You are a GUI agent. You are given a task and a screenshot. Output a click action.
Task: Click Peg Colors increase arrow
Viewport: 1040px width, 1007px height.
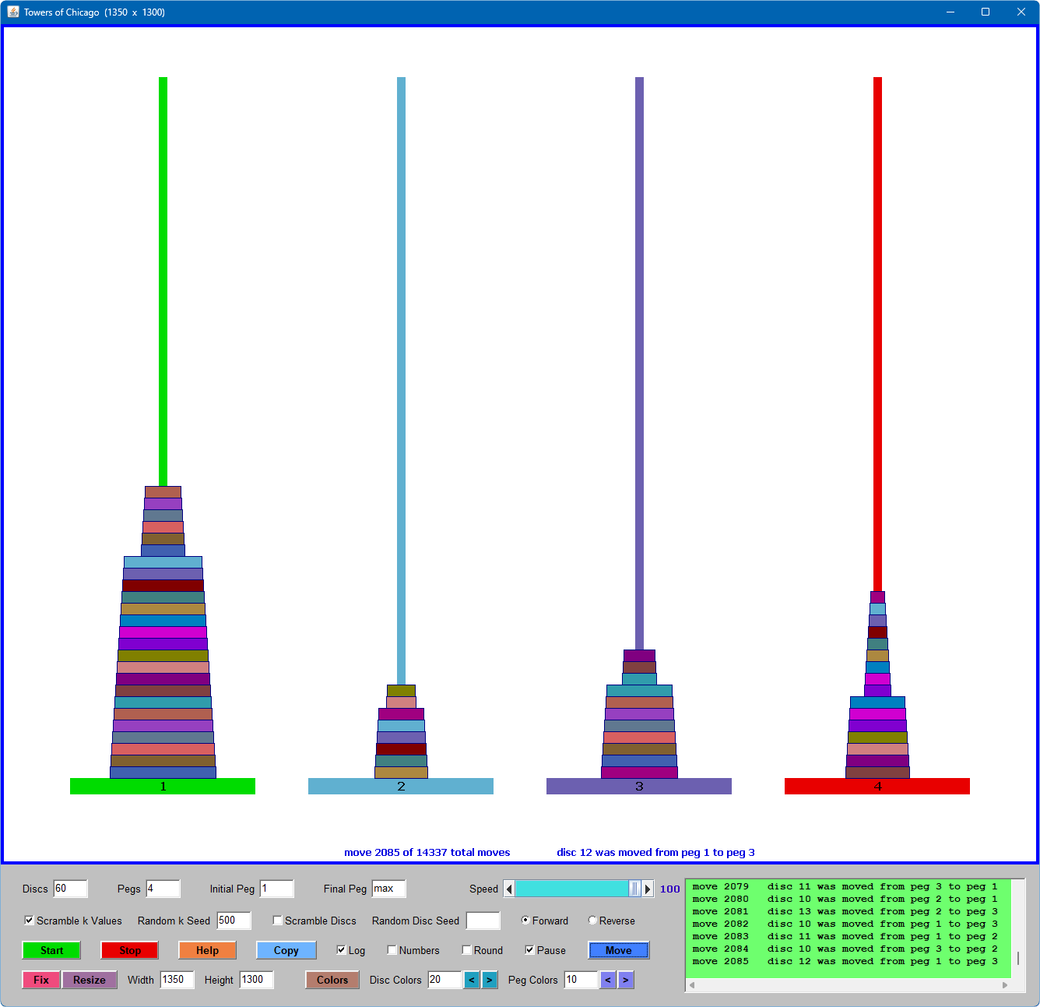[x=626, y=980]
